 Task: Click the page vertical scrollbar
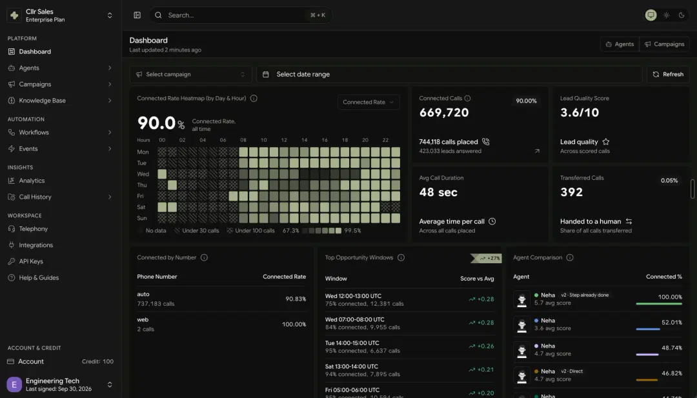click(692, 189)
